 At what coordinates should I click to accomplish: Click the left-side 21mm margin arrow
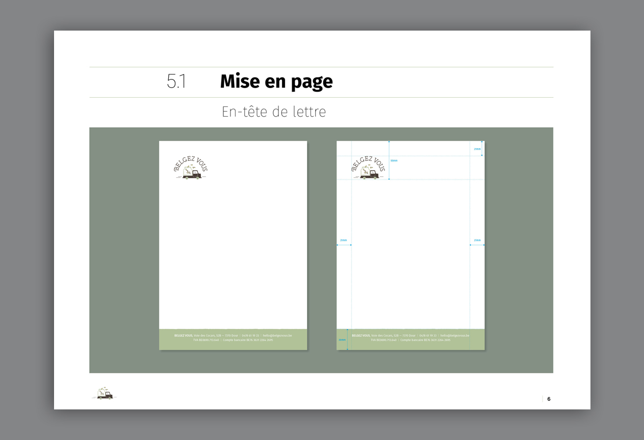point(344,245)
